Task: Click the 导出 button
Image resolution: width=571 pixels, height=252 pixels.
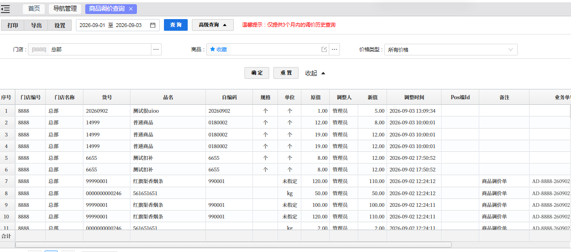Action: (36, 25)
